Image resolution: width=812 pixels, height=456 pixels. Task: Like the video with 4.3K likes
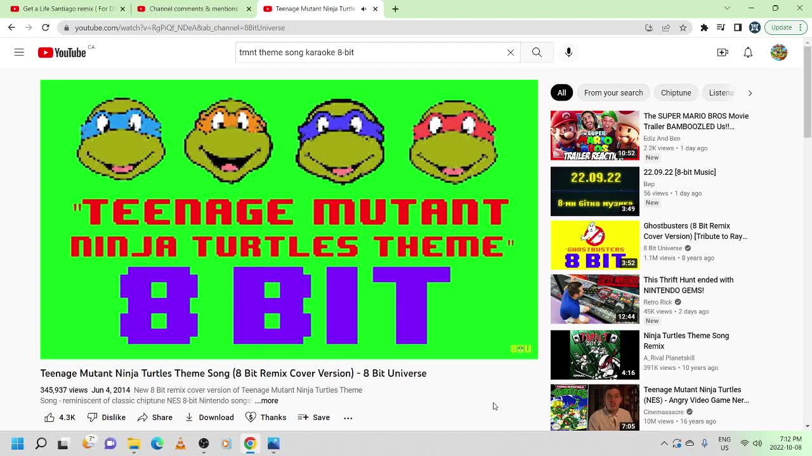[60, 417]
